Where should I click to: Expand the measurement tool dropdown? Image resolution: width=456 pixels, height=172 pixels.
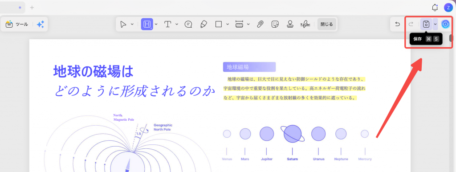248,24
